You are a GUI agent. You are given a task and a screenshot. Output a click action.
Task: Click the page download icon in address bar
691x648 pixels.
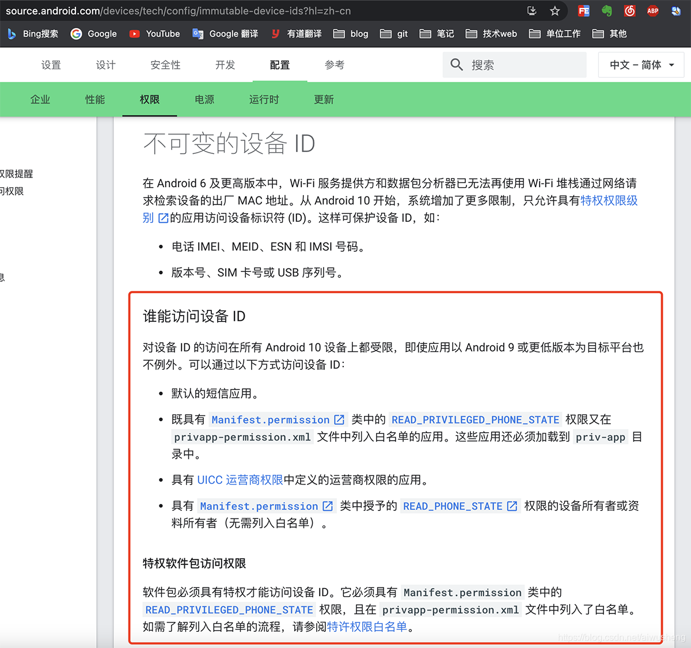click(531, 11)
